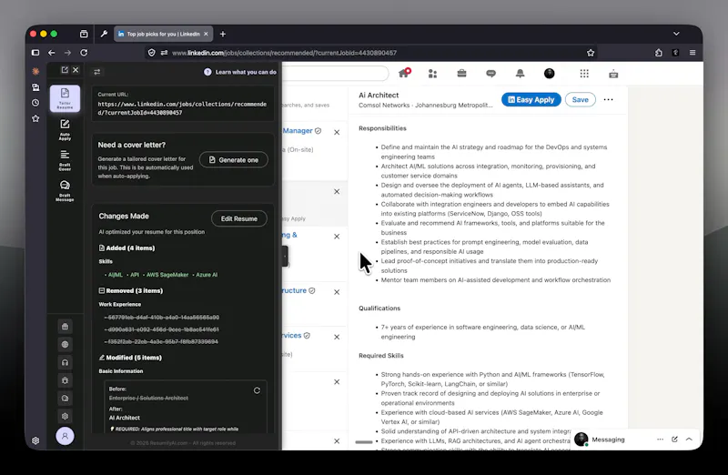Dismiss the job card ending in 'ng &'
This screenshot has height=475, width=728.
(337, 237)
